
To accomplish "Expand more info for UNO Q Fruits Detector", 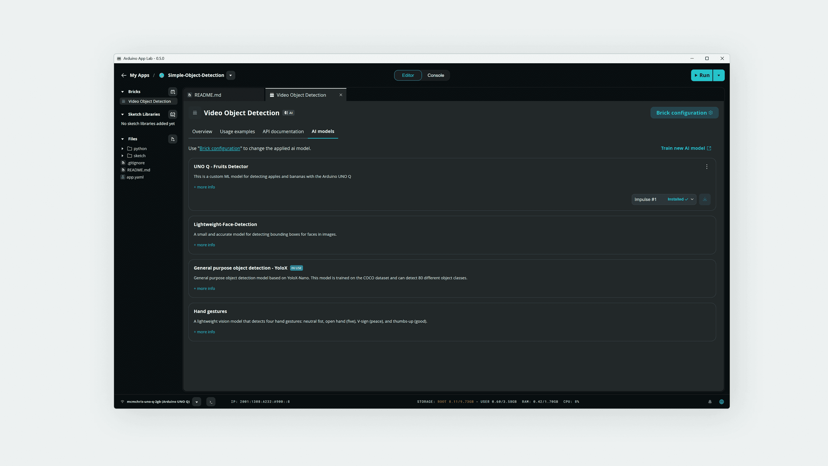I will point(204,187).
